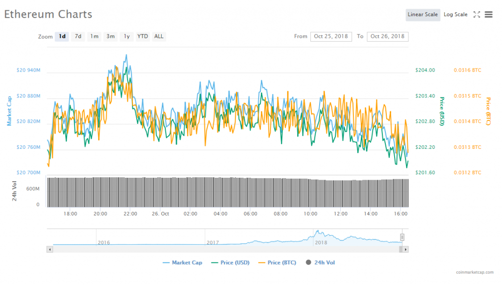
Task: Click the navigator scrollbar right arrow
Action: tap(405, 249)
